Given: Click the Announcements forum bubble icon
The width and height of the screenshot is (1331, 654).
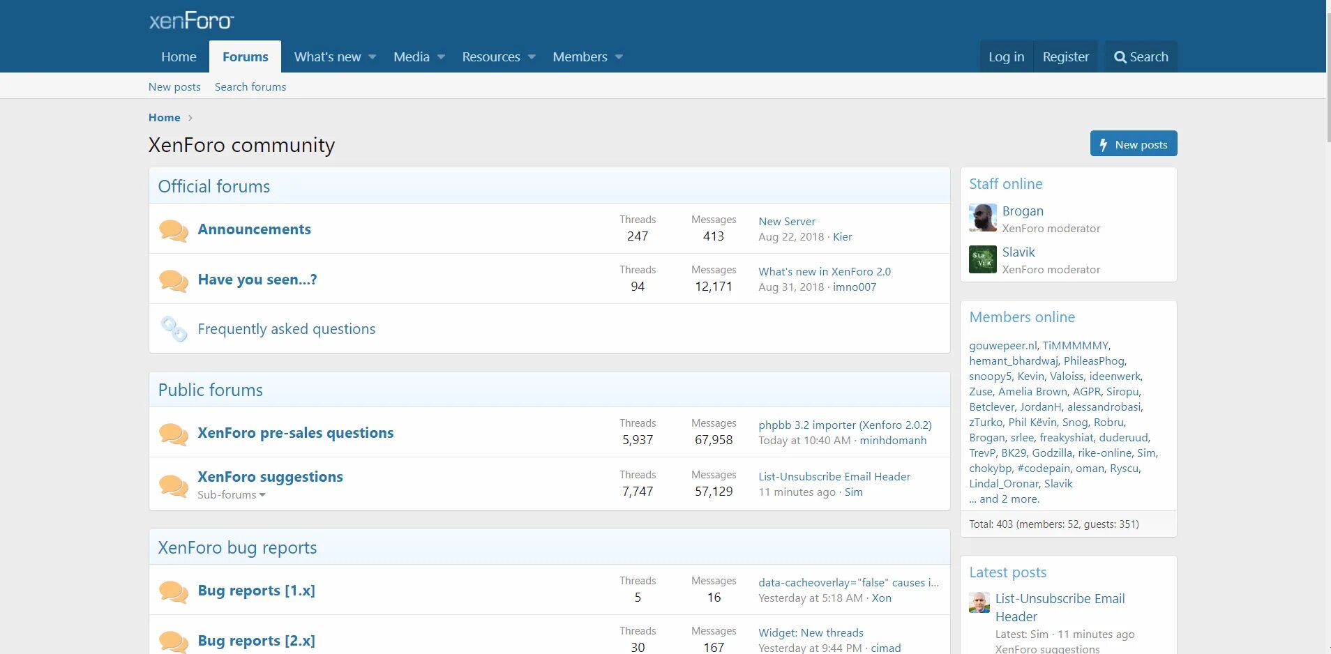Looking at the screenshot, I should point(174,230).
